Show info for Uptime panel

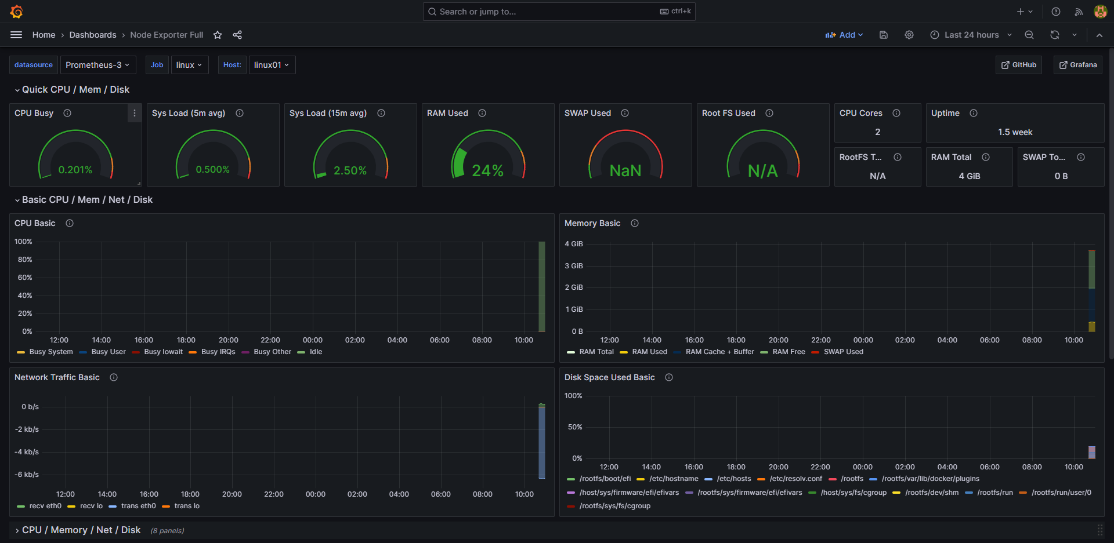pyautogui.click(x=974, y=113)
